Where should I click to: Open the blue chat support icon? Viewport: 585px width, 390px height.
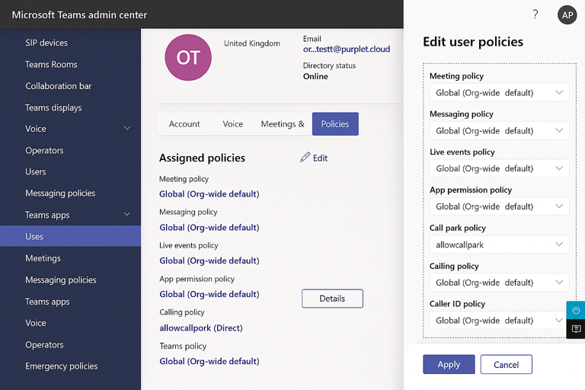pyautogui.click(x=576, y=310)
